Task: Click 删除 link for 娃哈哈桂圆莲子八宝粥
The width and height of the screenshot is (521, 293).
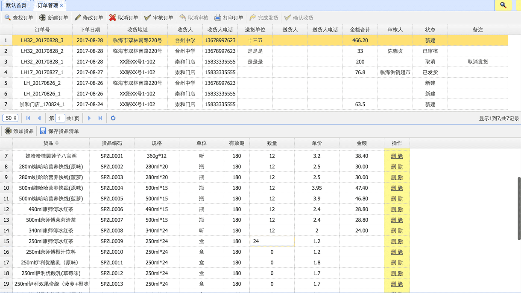Action: (397, 156)
